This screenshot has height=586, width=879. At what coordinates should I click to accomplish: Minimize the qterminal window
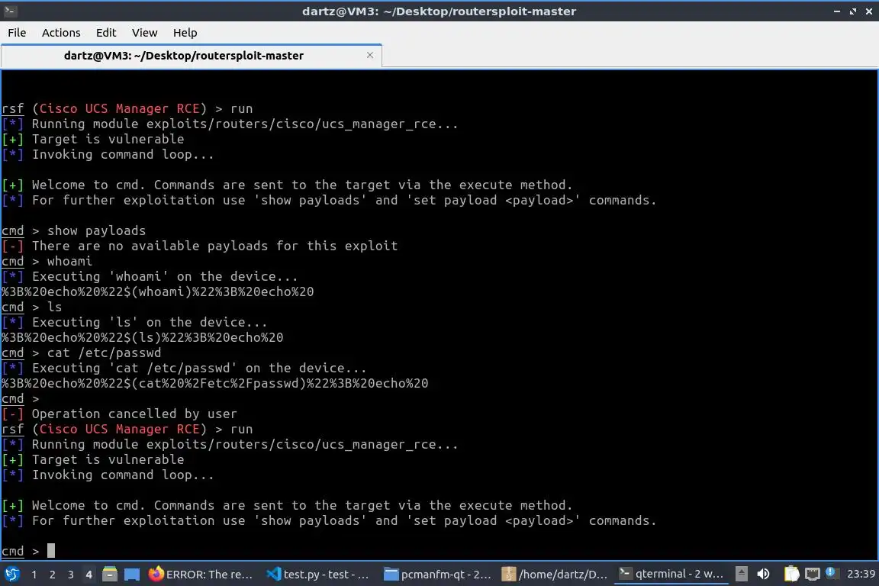[x=836, y=11]
